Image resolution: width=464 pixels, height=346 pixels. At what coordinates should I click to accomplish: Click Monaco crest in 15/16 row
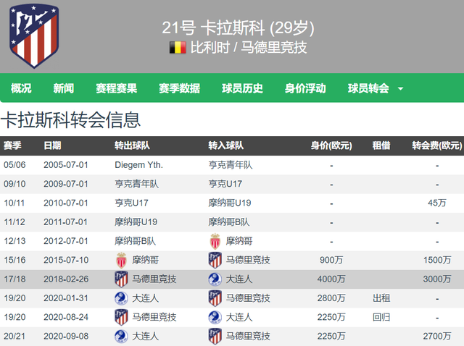tap(122, 260)
